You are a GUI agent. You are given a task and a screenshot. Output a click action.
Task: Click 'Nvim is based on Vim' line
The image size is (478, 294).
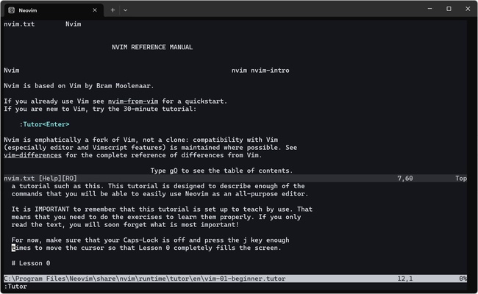[x=79, y=86]
